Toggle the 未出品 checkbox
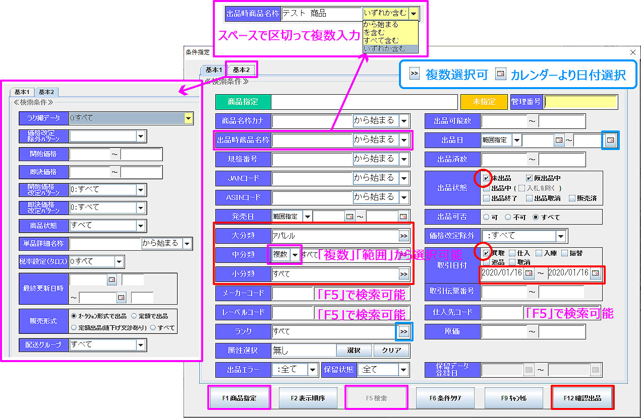This screenshot has height=418, width=641. pyautogui.click(x=486, y=178)
